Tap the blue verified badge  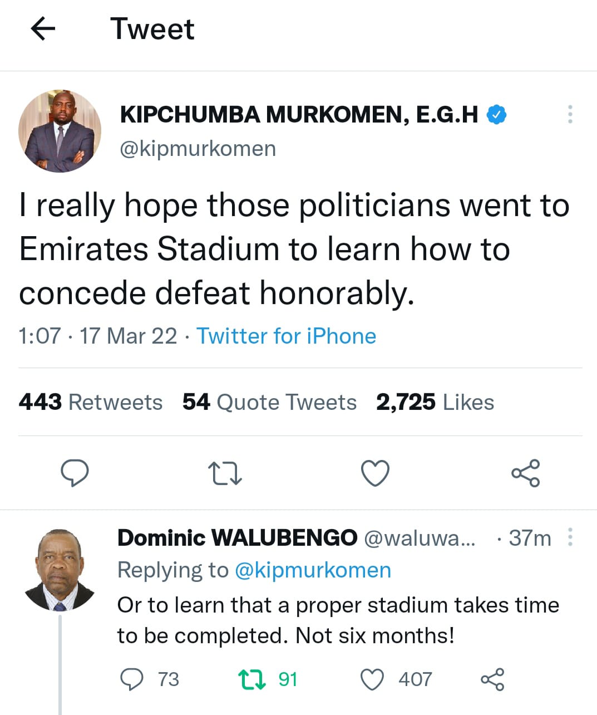[496, 115]
